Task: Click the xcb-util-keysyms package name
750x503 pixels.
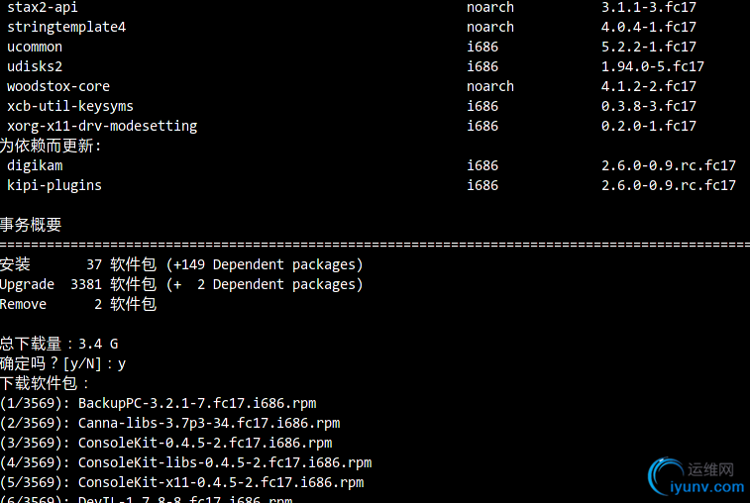Action: click(69, 106)
